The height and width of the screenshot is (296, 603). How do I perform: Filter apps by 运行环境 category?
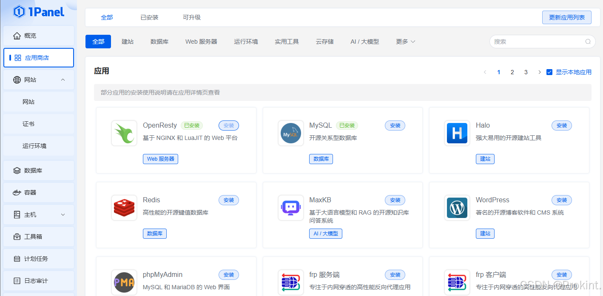tap(246, 42)
